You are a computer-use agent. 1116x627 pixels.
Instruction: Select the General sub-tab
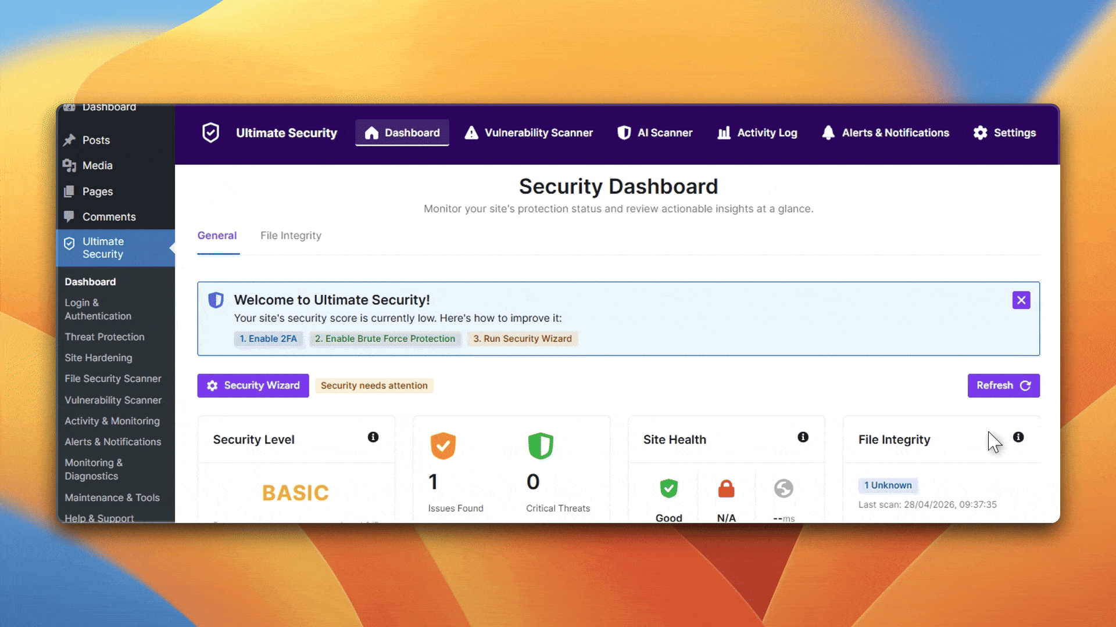pyautogui.click(x=217, y=236)
